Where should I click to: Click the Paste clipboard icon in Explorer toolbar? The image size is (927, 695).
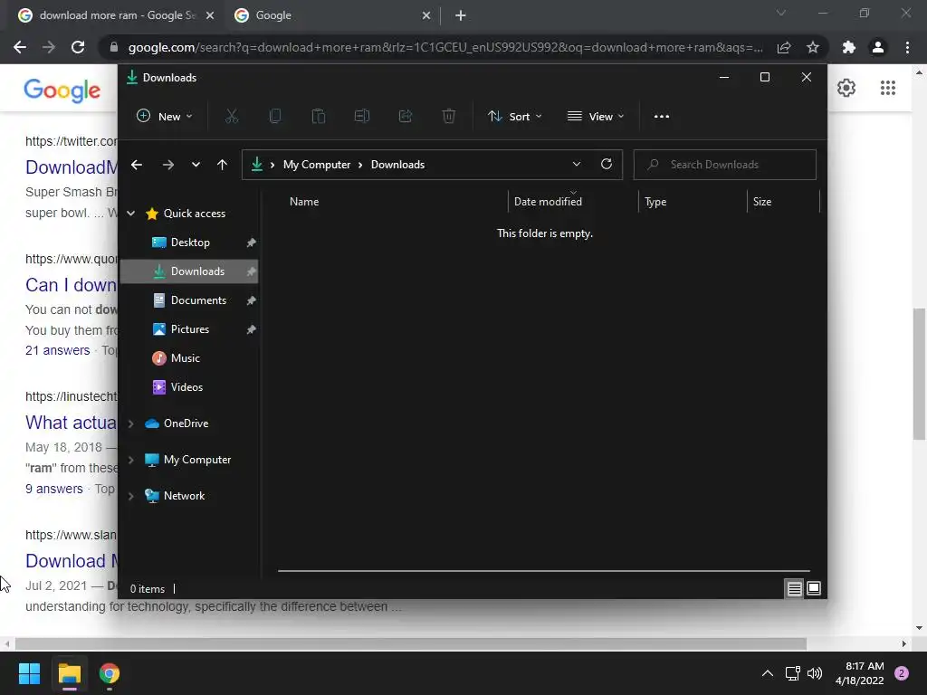(x=318, y=117)
